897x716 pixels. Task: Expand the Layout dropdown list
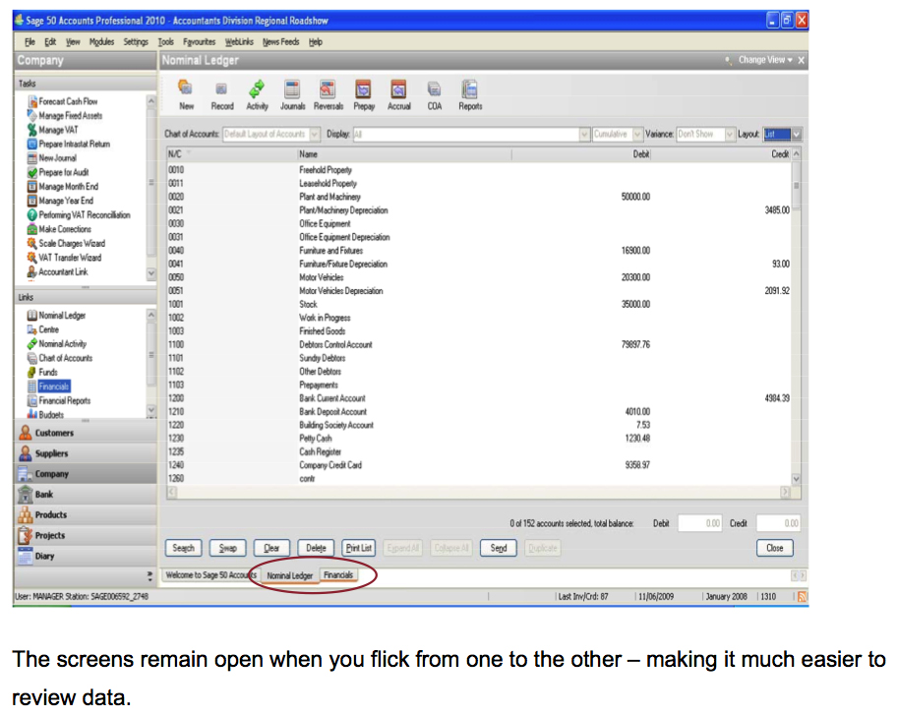[x=796, y=134]
